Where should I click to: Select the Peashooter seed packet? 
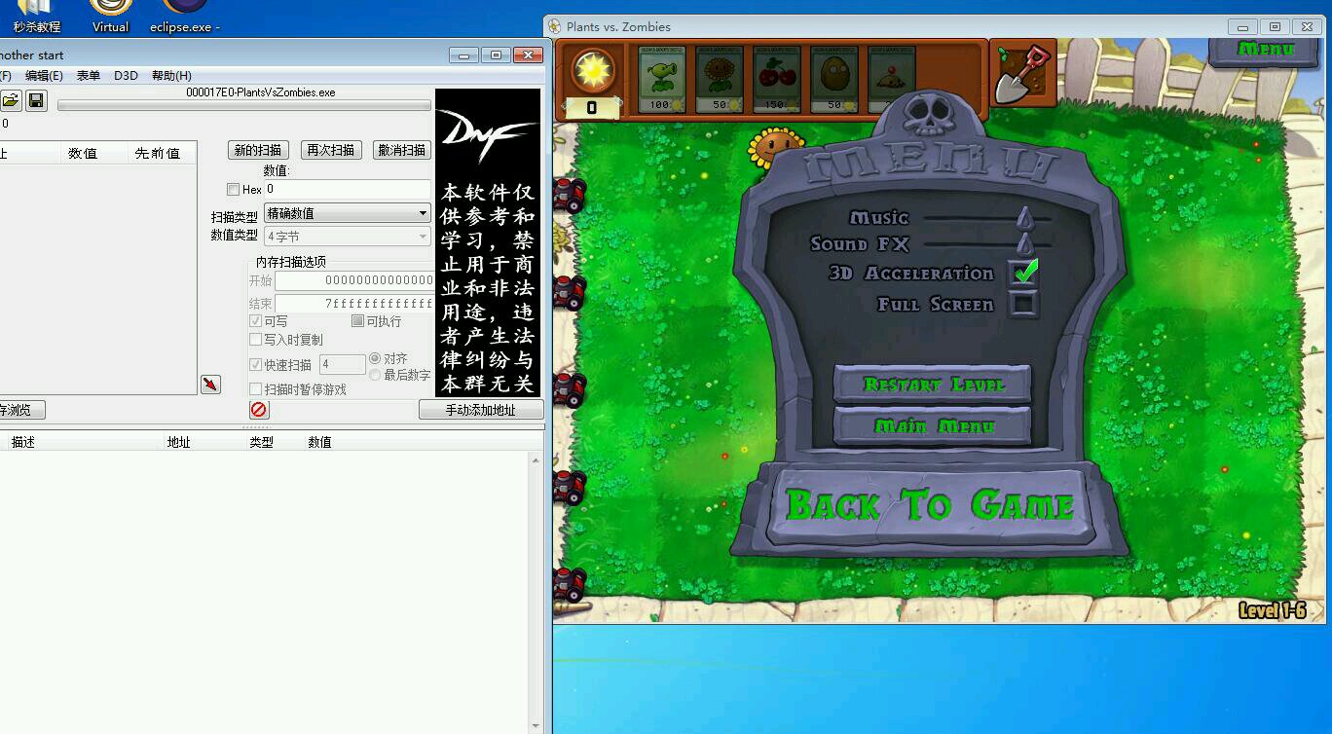[662, 78]
